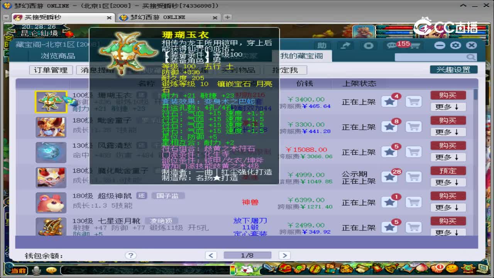This screenshot has width=494, height=278.
Task: Switch to 浏览商品 tab
Action: tap(58, 56)
